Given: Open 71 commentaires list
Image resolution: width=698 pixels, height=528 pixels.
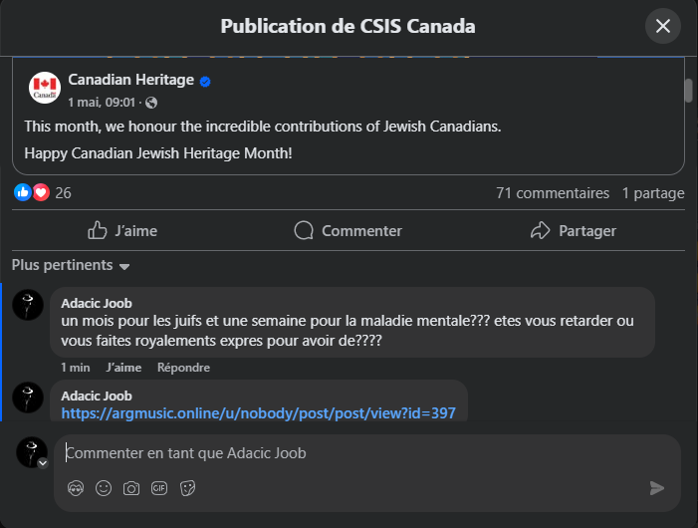Looking at the screenshot, I should click(553, 193).
